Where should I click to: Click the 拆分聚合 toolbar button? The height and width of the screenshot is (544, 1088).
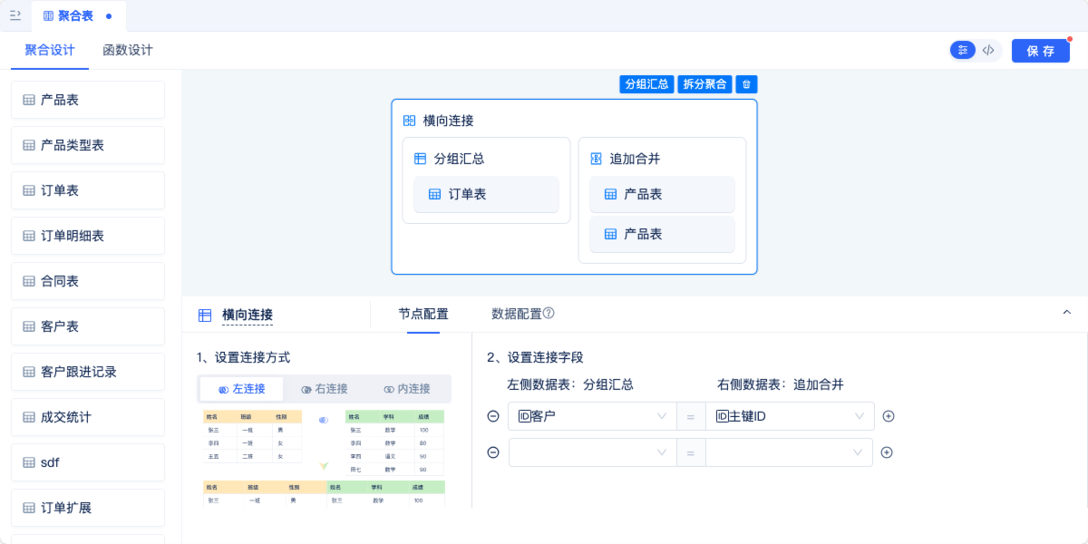tap(705, 84)
